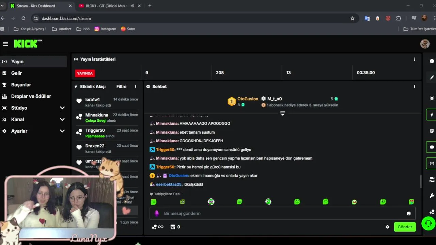Viewport: 436px width, 245px height.
Task: Insert the first green Kick emote
Action: pos(154,202)
